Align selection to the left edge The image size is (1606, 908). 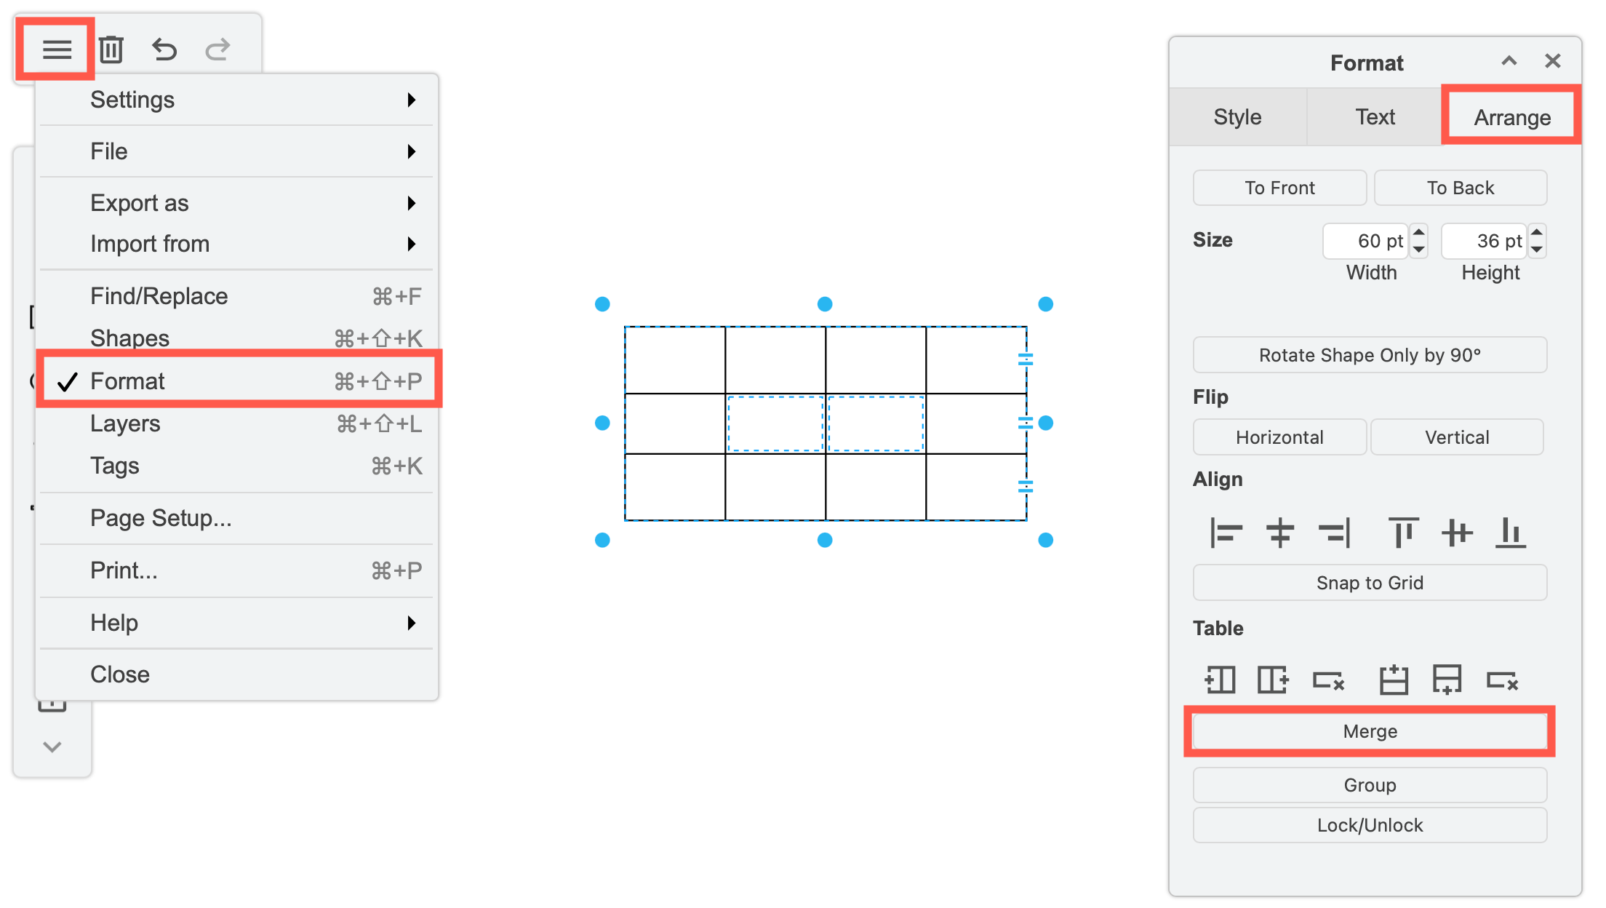coord(1226,533)
